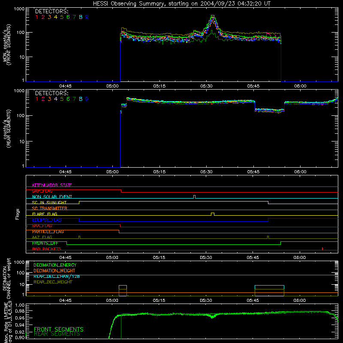Select blue detector 9 in the rear segments legend
This screenshot has height=343, width=343.
tap(87, 99)
